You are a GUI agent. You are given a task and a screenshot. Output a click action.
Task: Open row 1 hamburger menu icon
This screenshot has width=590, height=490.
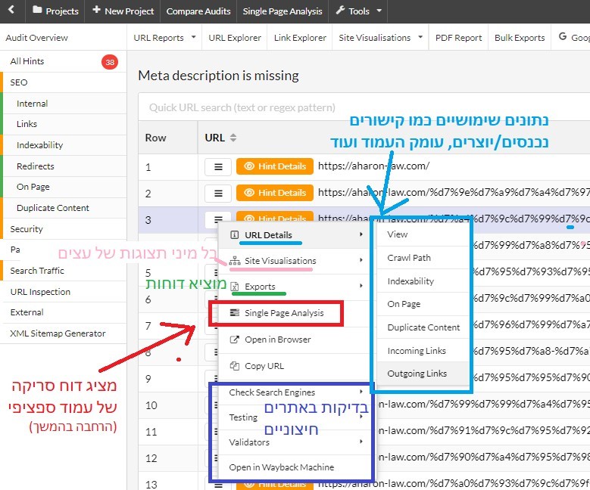[218, 167]
